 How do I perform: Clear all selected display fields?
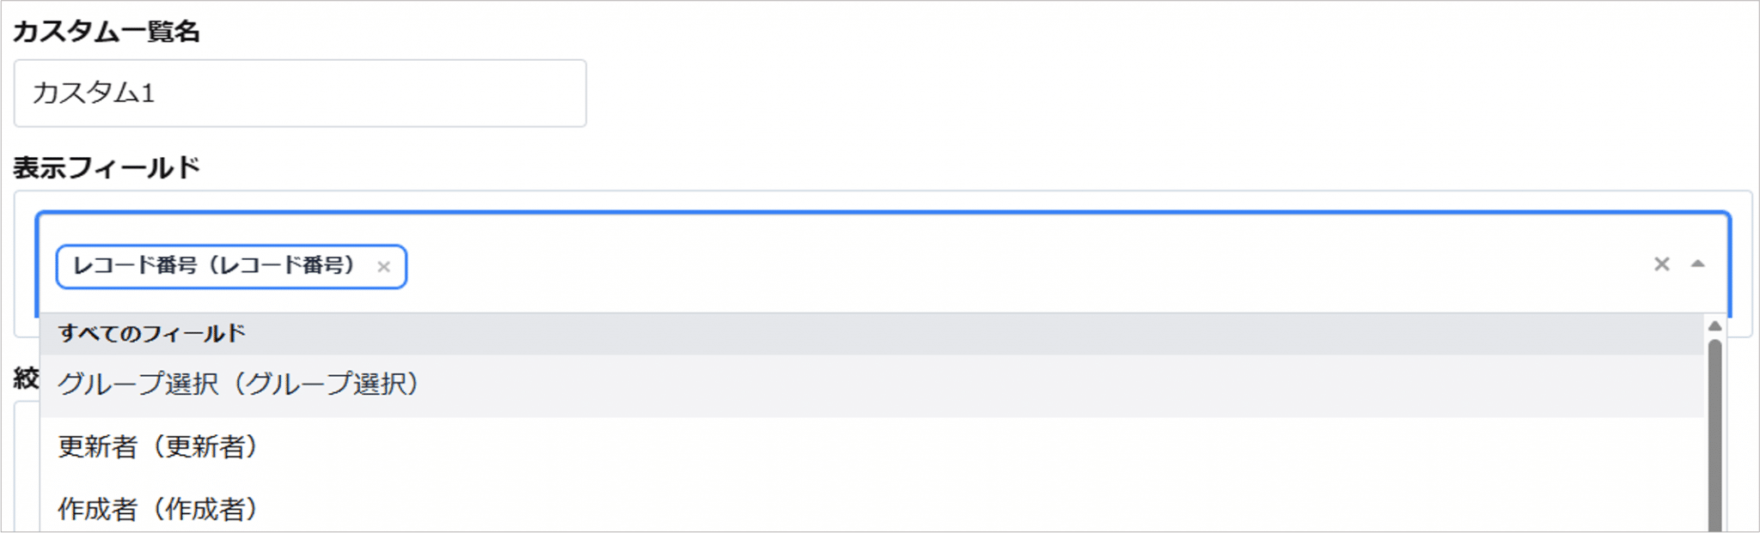pyautogui.click(x=1661, y=264)
